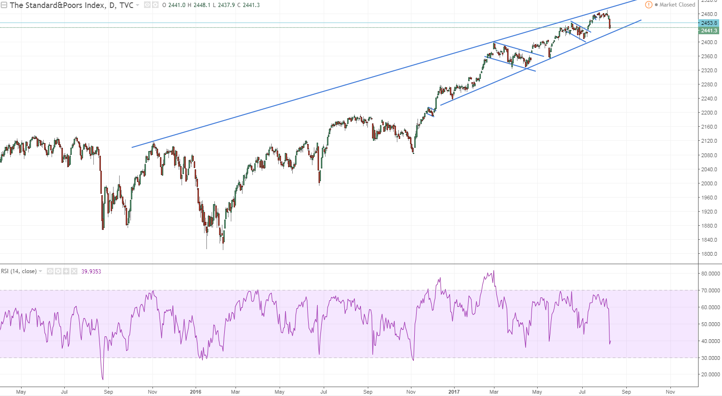Image resolution: width=722 pixels, height=396 pixels.
Task: Click the 2017 label on the time axis
Action: pos(454,392)
